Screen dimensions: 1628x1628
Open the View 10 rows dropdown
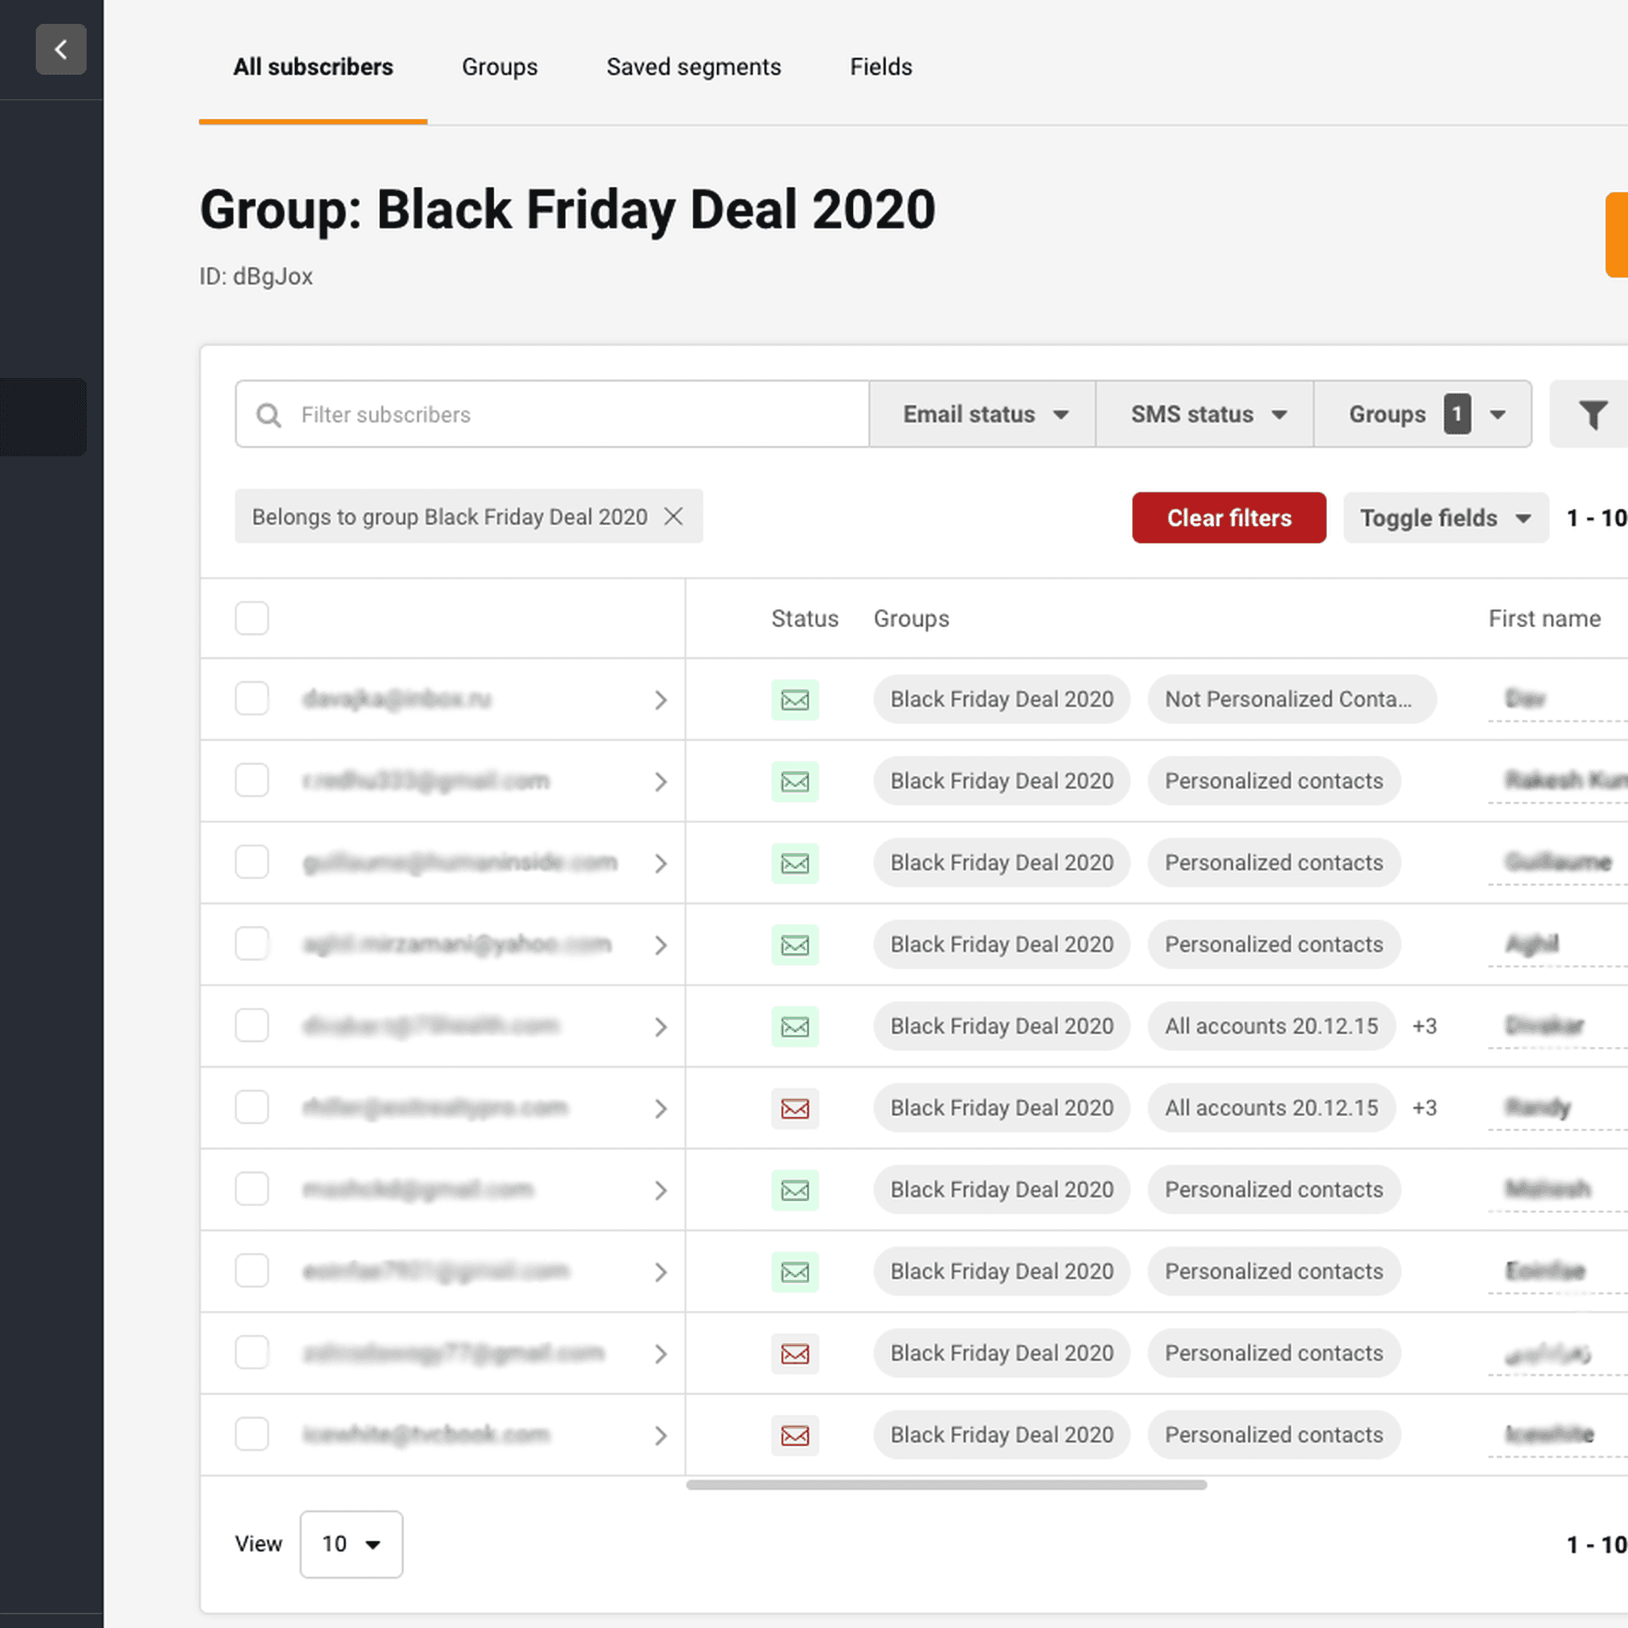click(351, 1544)
